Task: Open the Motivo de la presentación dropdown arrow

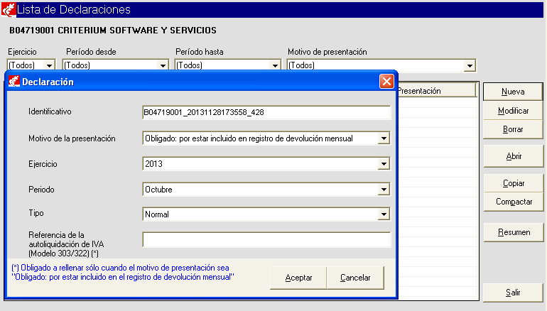Action: (384, 138)
